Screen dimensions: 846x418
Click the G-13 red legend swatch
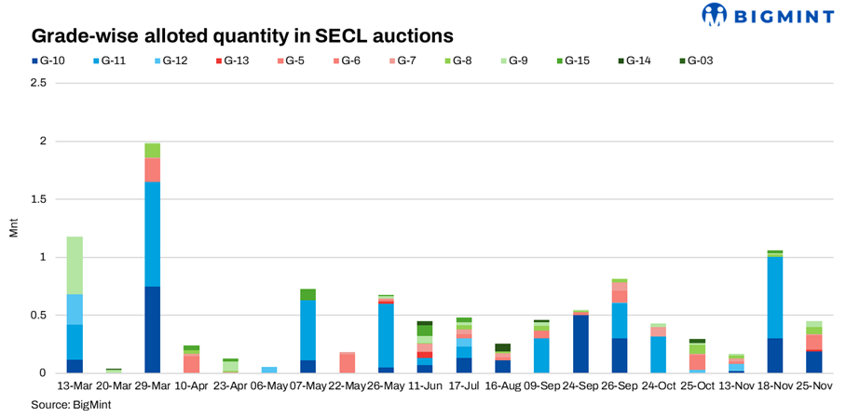[x=219, y=61]
